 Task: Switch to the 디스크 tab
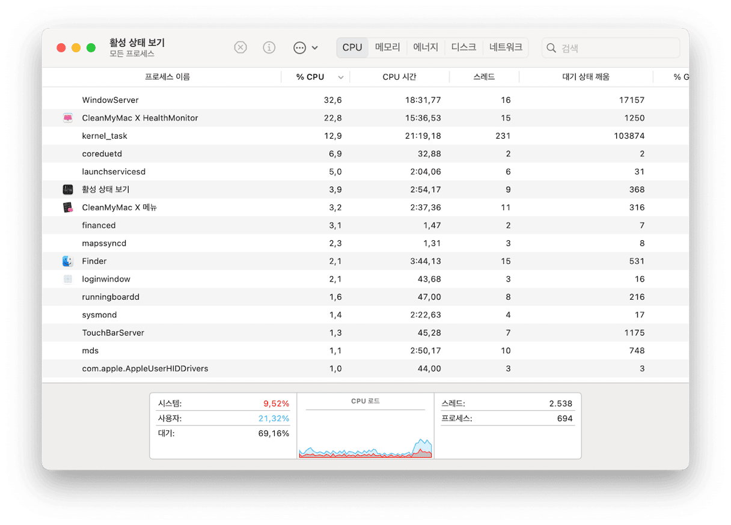coord(463,47)
